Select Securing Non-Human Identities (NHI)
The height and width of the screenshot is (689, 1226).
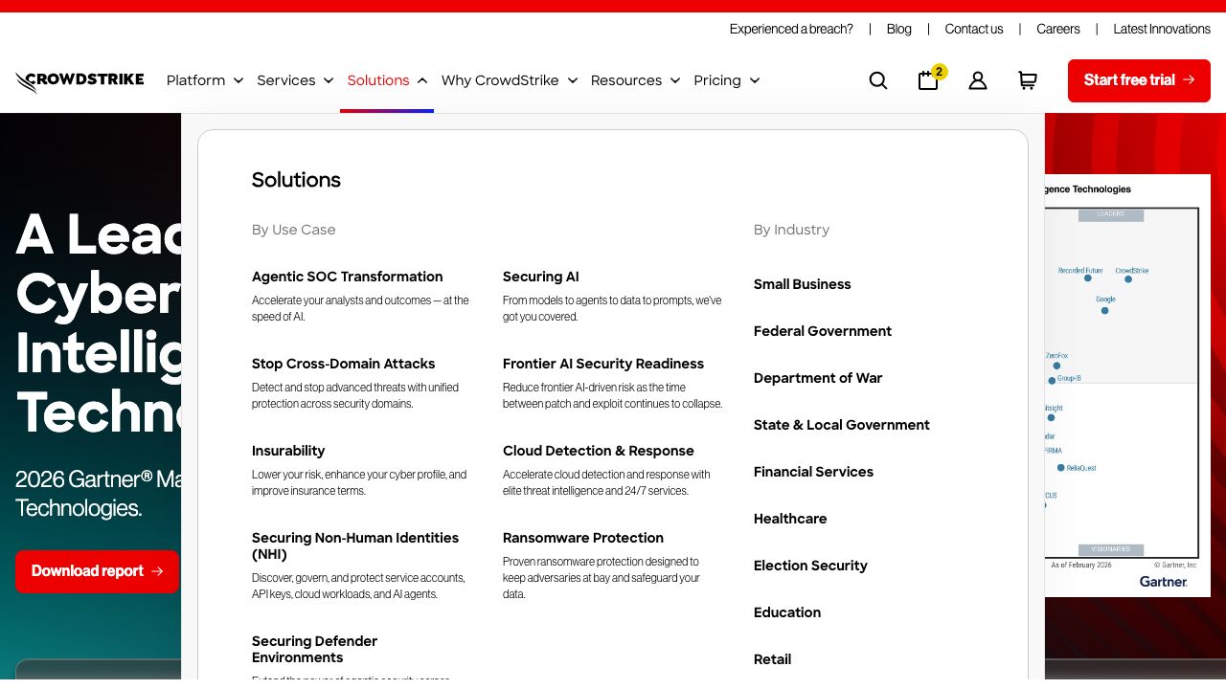(x=355, y=545)
